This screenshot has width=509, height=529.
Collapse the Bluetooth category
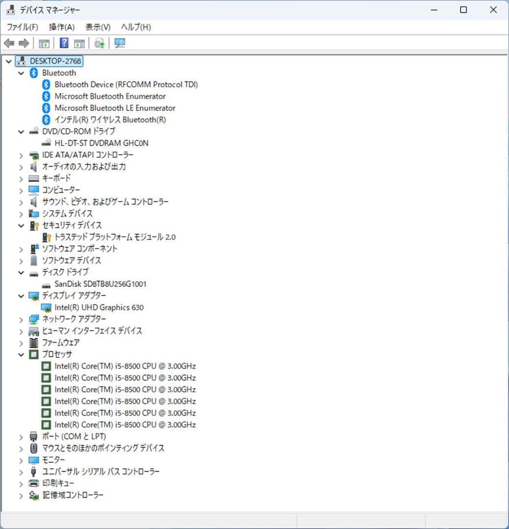coord(21,72)
